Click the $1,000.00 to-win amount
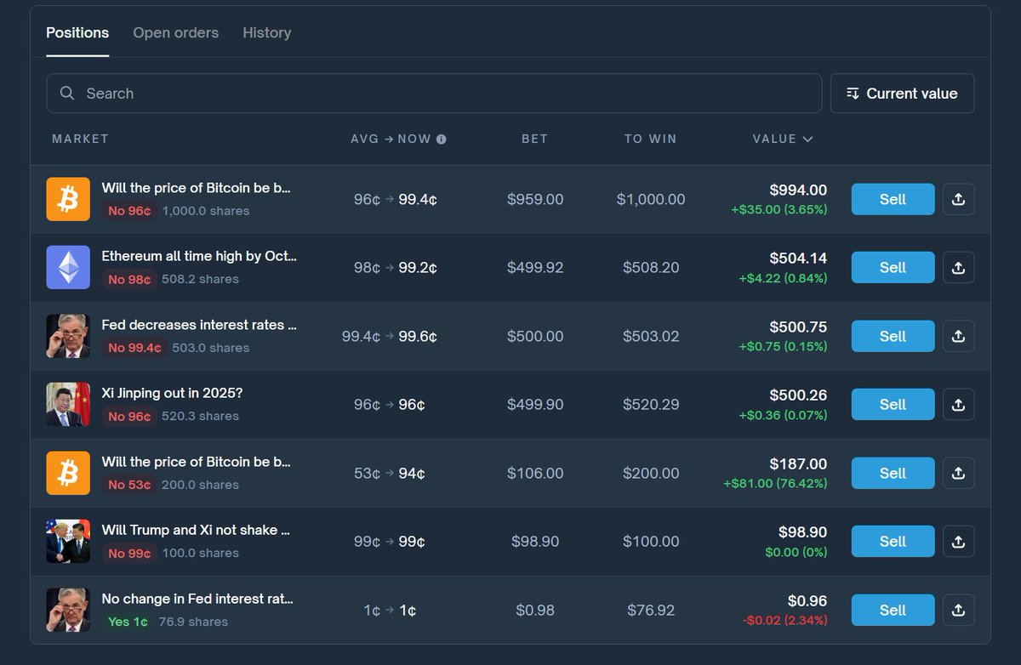Viewport: 1021px width, 665px height. click(651, 199)
